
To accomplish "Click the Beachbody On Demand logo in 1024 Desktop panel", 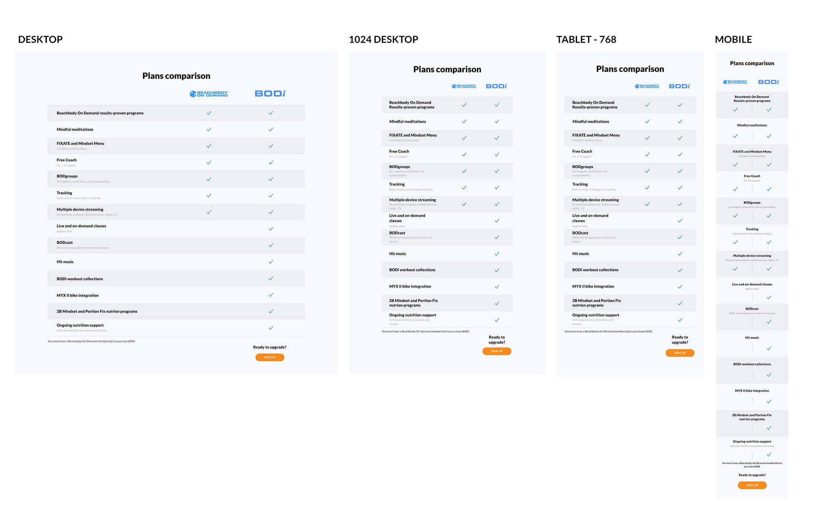I will pyautogui.click(x=464, y=86).
